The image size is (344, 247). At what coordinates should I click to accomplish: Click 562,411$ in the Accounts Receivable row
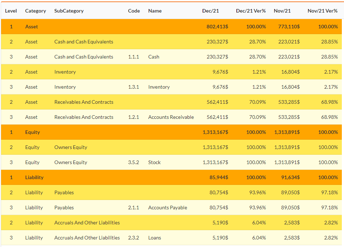(217, 117)
